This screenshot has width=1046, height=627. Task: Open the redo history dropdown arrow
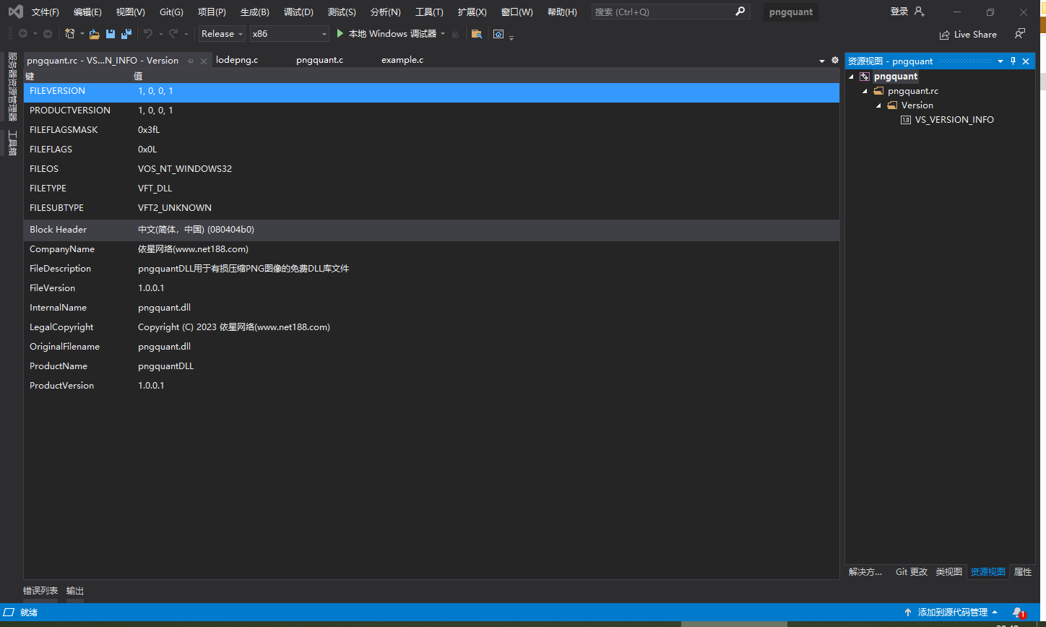click(186, 34)
